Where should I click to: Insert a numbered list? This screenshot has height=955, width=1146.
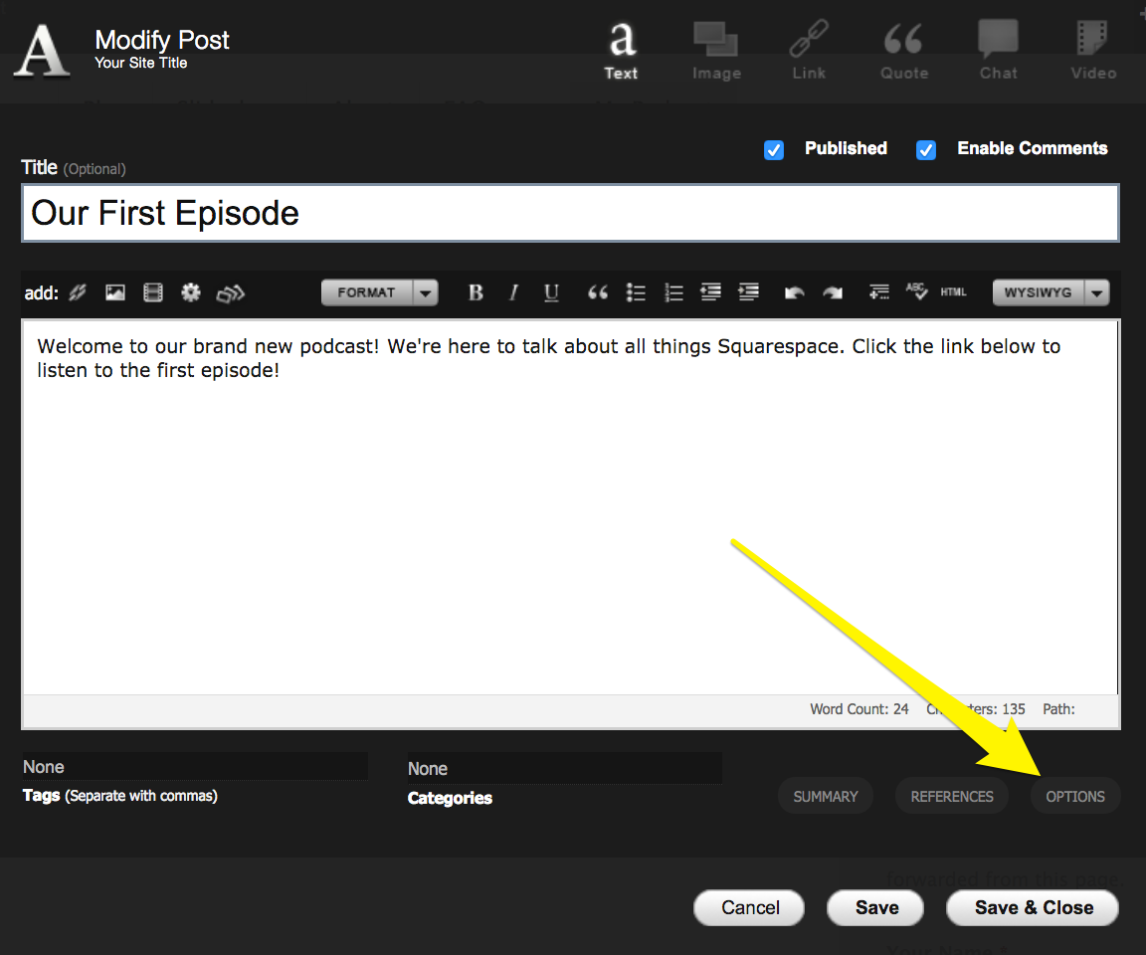[673, 292]
